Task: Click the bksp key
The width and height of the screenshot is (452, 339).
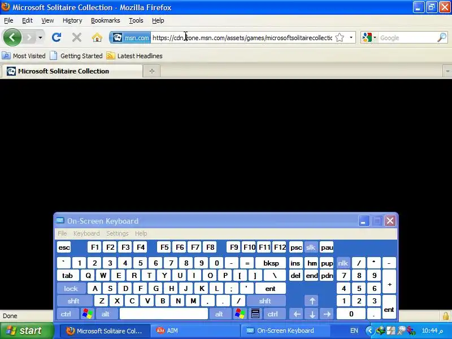Action: pos(271,263)
